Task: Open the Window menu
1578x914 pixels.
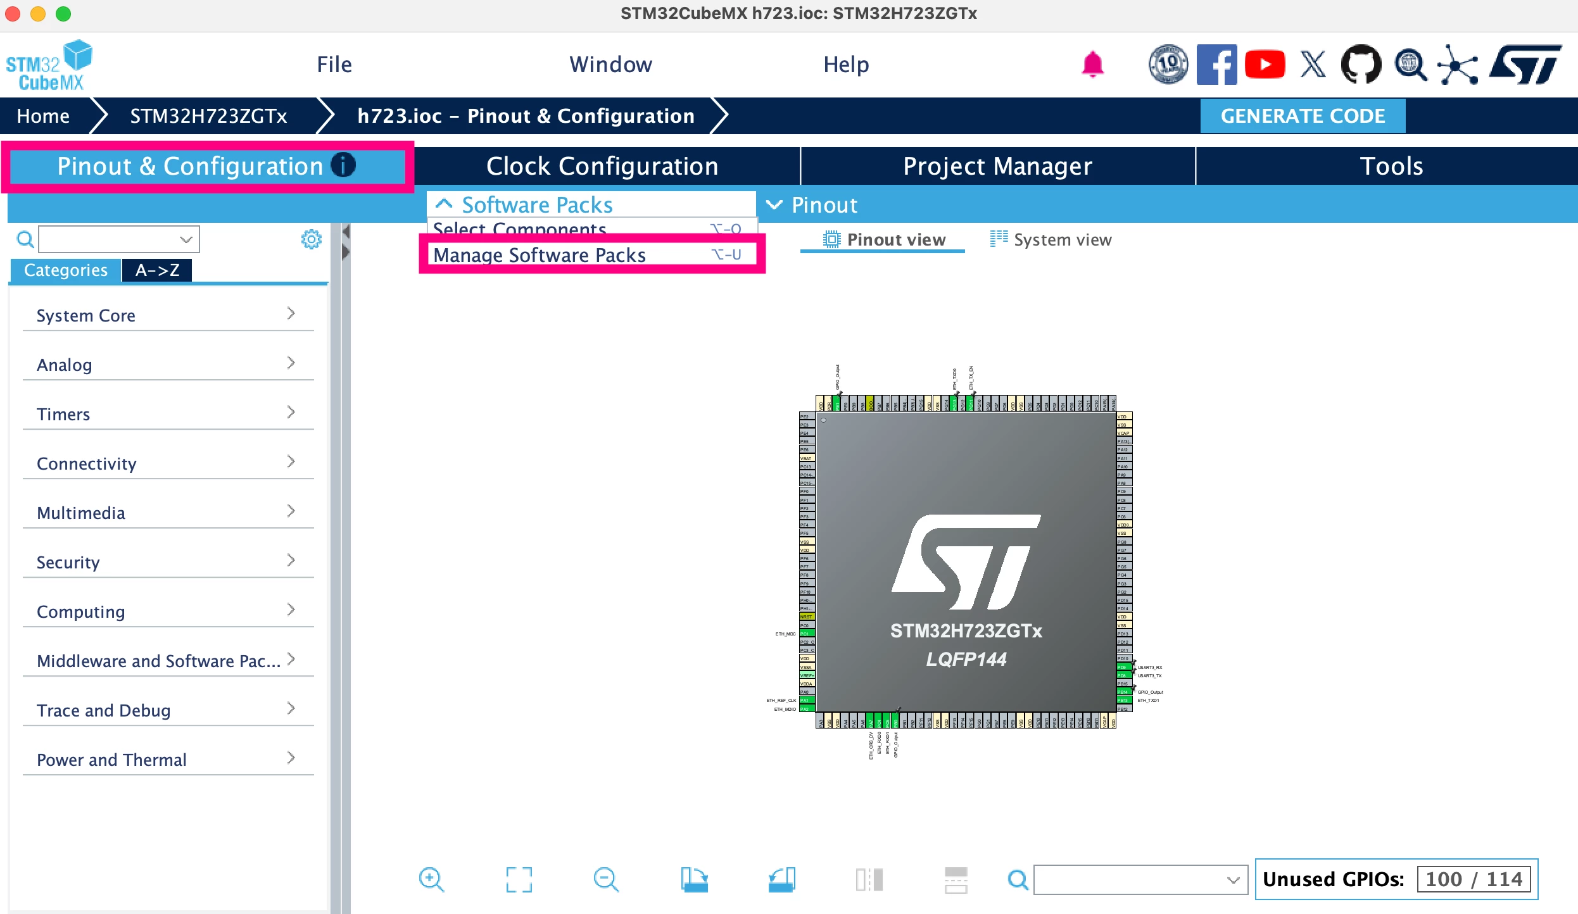Action: (x=610, y=65)
